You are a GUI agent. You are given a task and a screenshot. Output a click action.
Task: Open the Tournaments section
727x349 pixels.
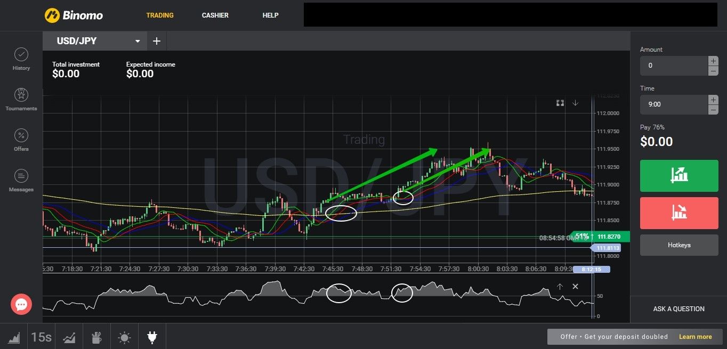[x=21, y=100]
